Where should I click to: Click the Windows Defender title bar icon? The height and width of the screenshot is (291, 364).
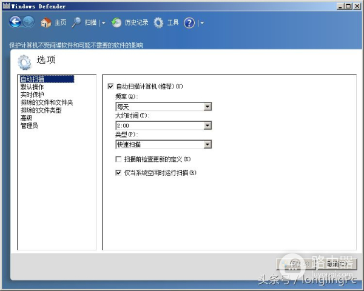click(x=6, y=6)
